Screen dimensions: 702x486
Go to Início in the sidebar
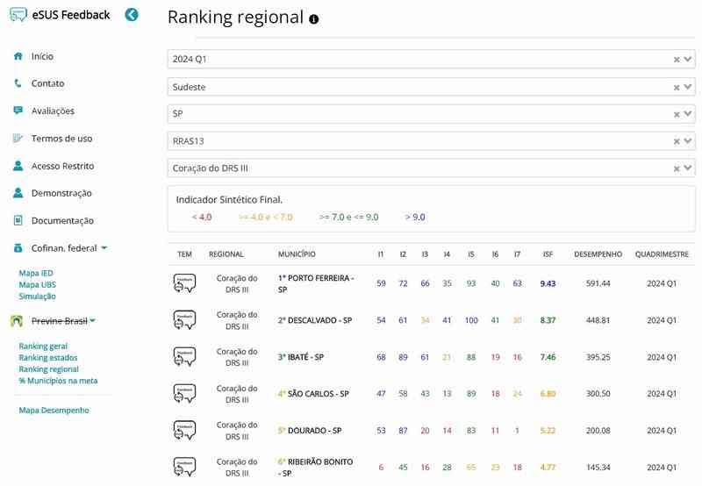pos(42,56)
